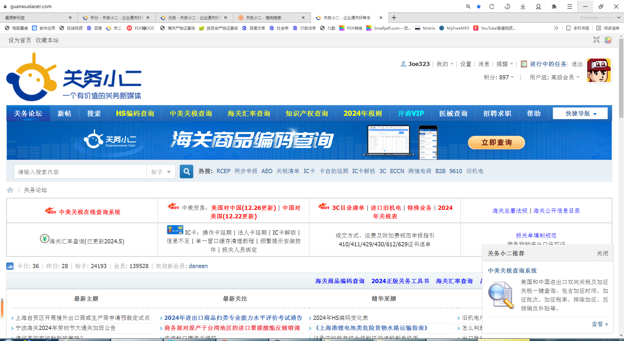Open the 招聘求职 nav item
Image resolution: width=624 pixels, height=341 pixels.
(497, 113)
